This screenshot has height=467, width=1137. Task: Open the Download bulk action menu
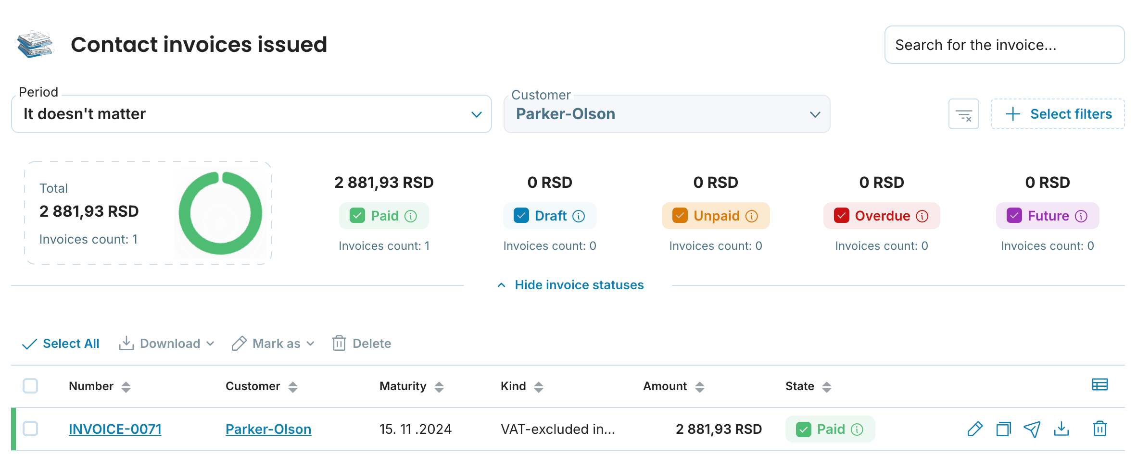166,344
